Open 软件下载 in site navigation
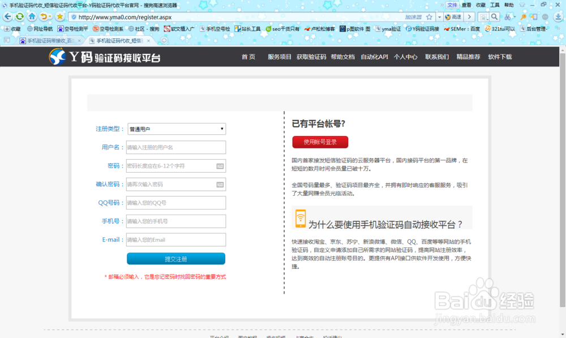Screen dimensions: 566x338 500,57
